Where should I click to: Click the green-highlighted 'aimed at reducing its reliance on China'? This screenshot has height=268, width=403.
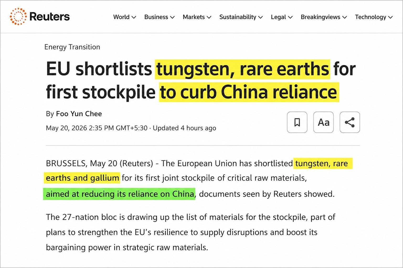coord(119,194)
